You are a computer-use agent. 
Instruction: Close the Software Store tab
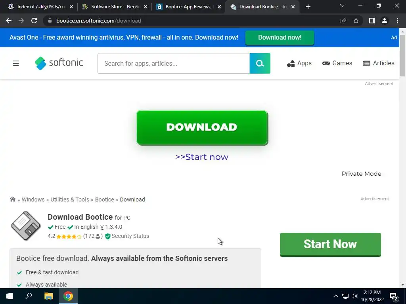(146, 7)
